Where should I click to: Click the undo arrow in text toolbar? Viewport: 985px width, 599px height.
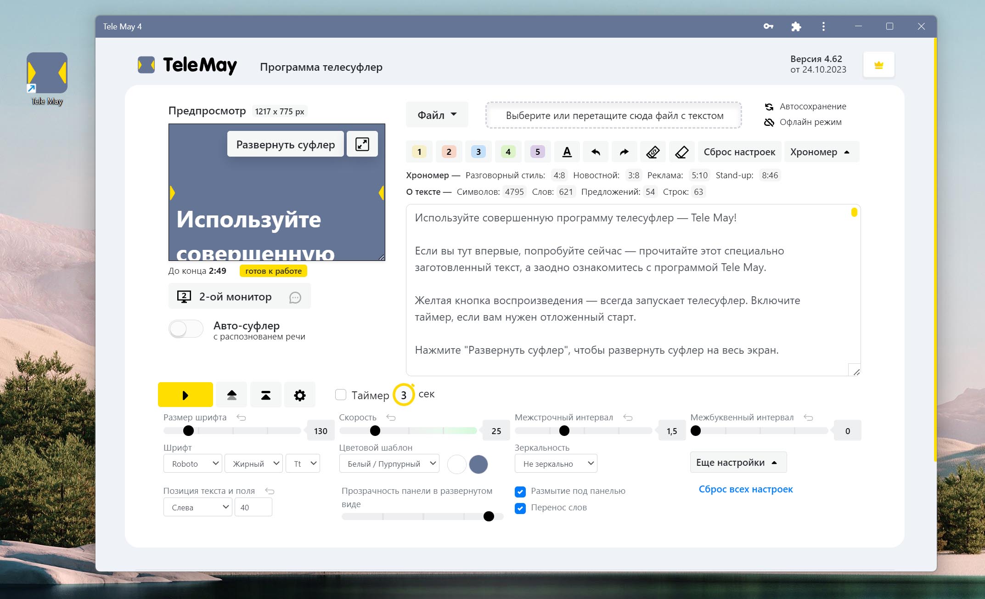click(596, 152)
